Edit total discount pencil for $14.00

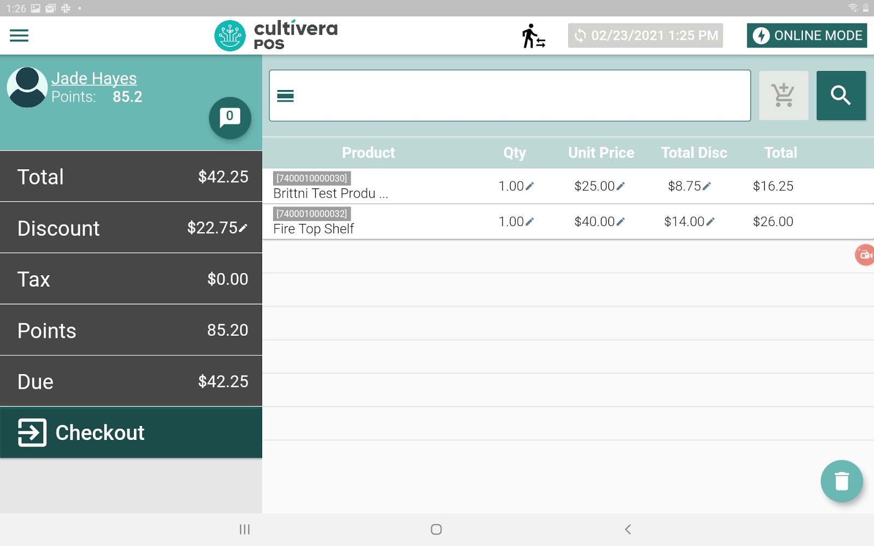[x=710, y=222]
